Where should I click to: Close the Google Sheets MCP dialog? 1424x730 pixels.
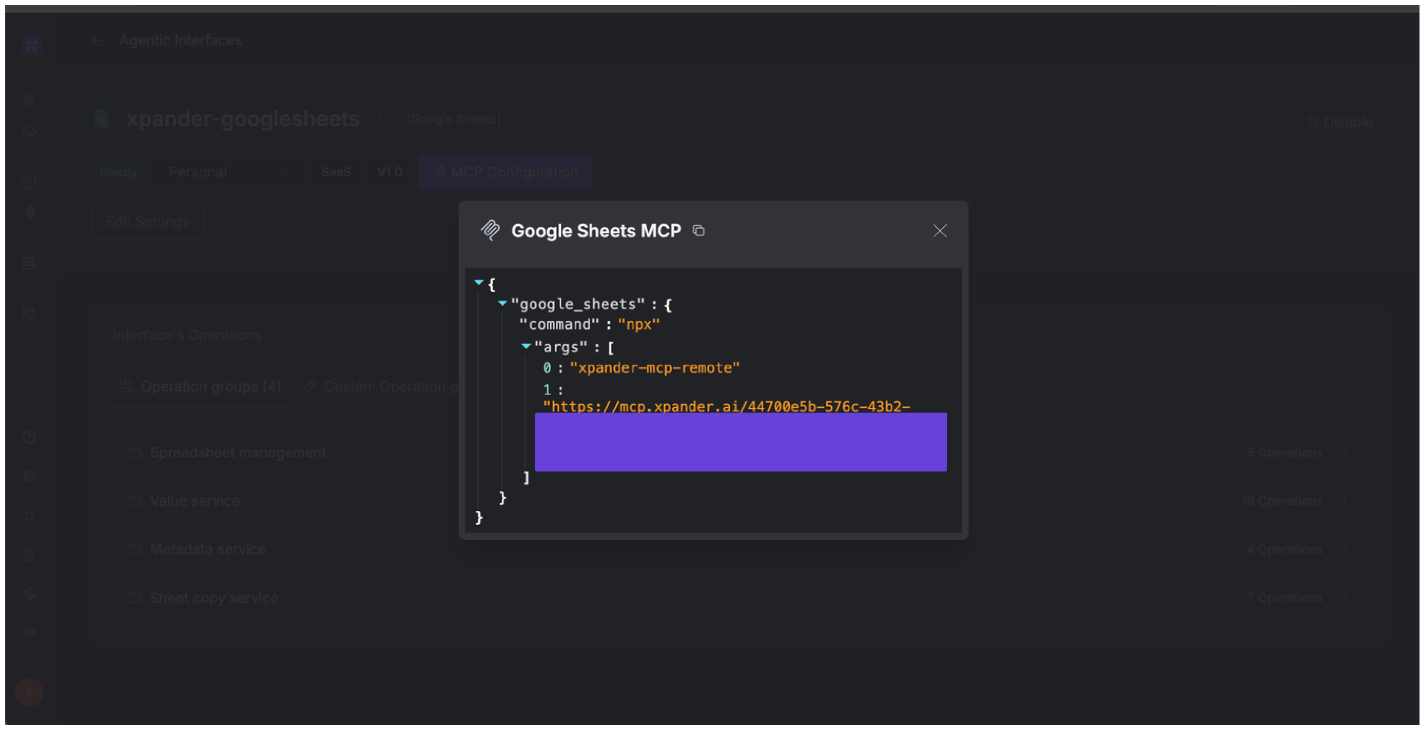pos(940,231)
